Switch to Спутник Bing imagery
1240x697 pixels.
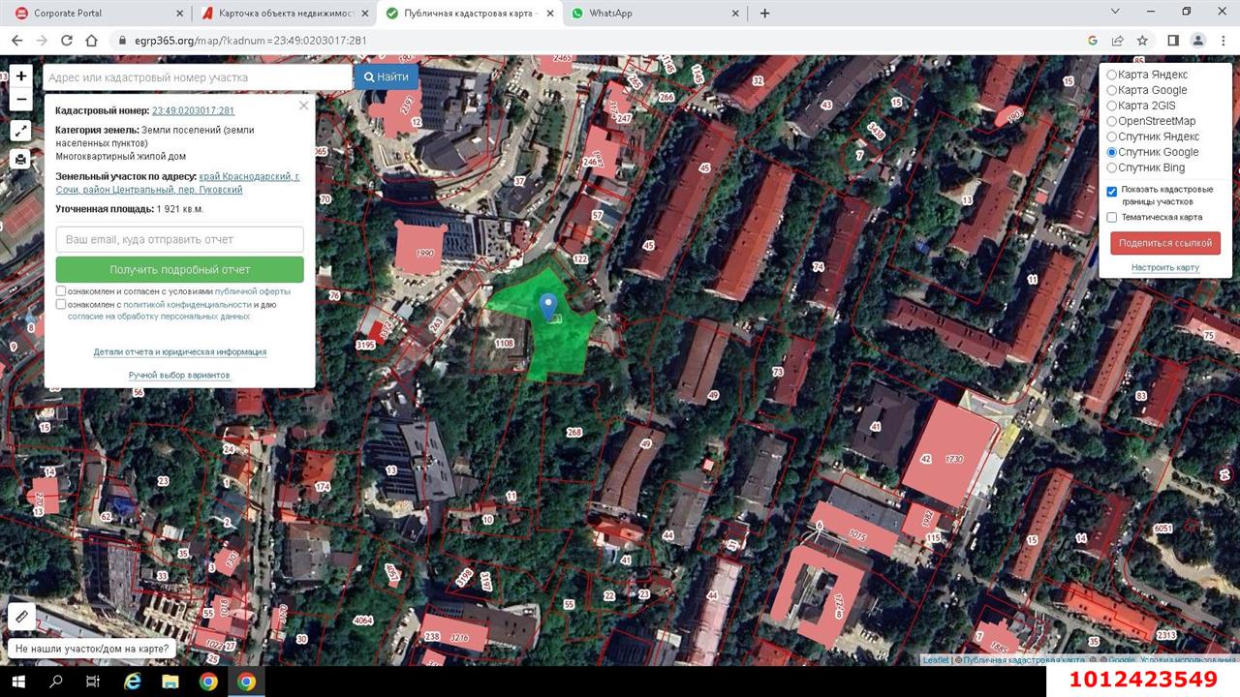click(x=1112, y=167)
